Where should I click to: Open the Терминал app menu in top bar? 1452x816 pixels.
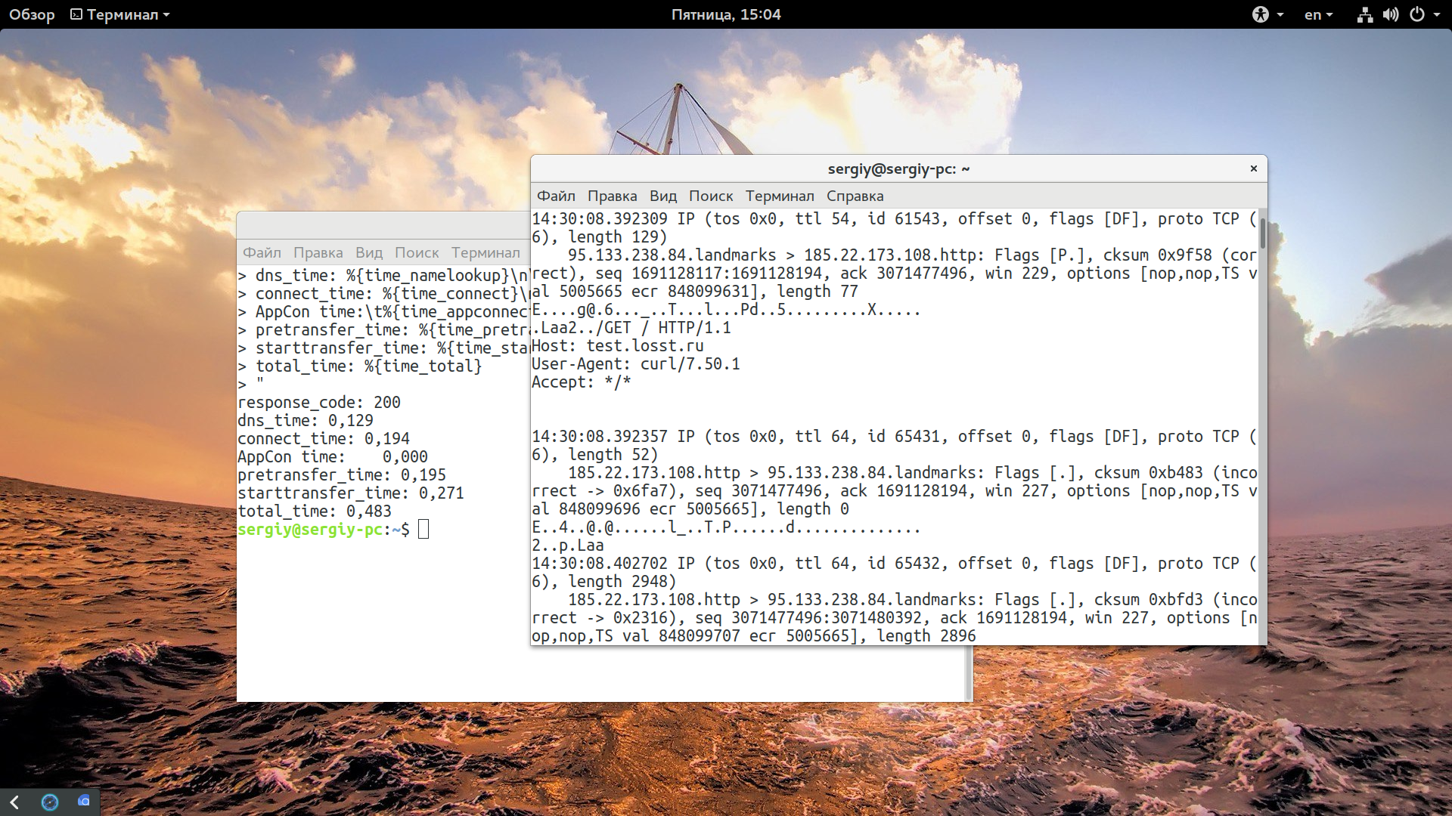click(120, 14)
